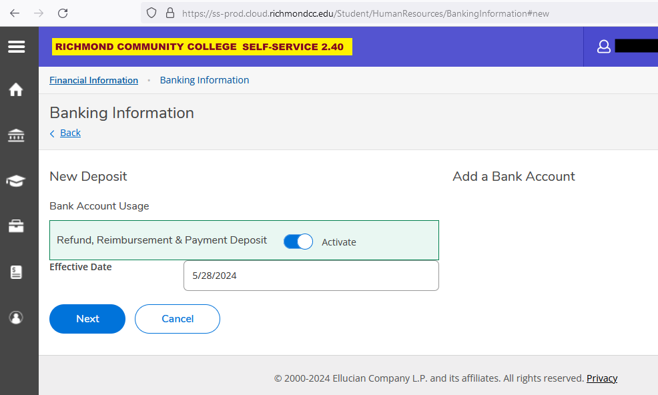The height and width of the screenshot is (395, 658).
Task: Open User Options profile icon in sidebar
Action: pyautogui.click(x=16, y=318)
